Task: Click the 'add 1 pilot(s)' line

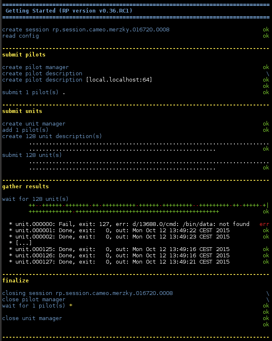Action: (x=25, y=130)
